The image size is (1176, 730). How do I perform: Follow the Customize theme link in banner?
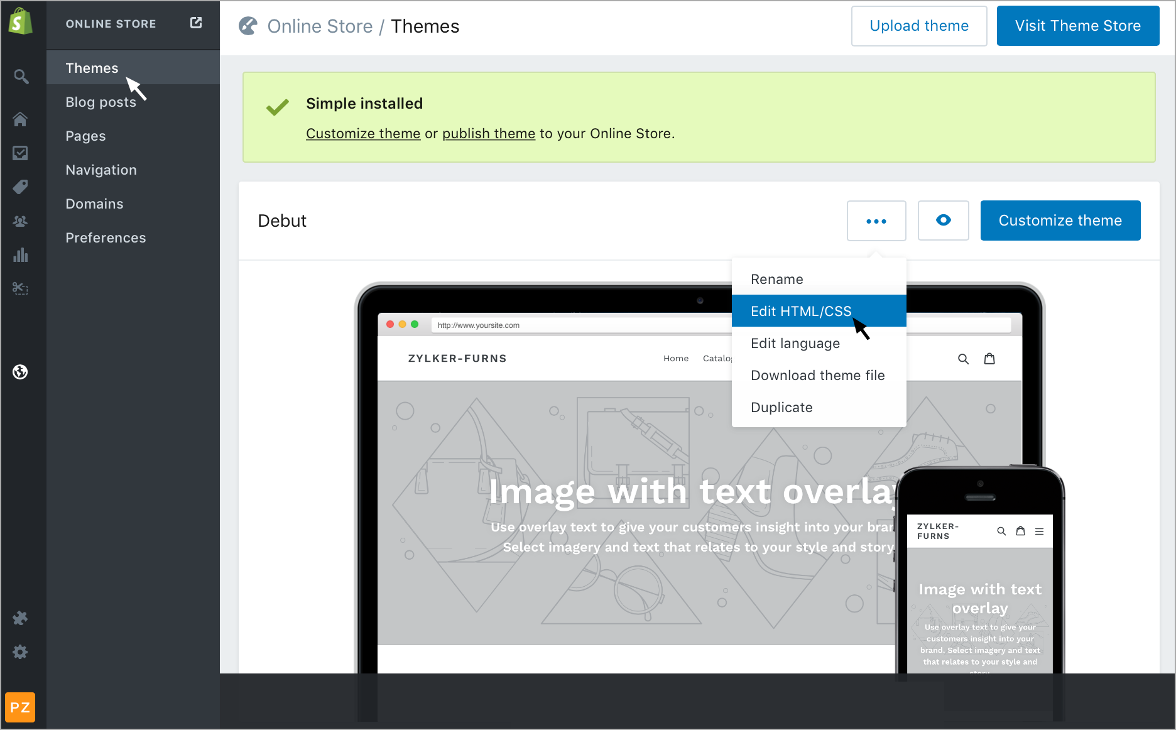[363, 134]
